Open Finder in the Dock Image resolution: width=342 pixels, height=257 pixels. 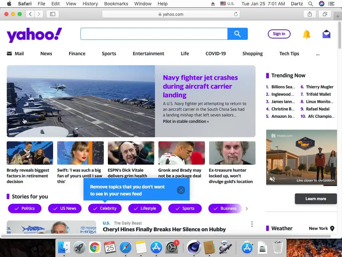pos(64,247)
